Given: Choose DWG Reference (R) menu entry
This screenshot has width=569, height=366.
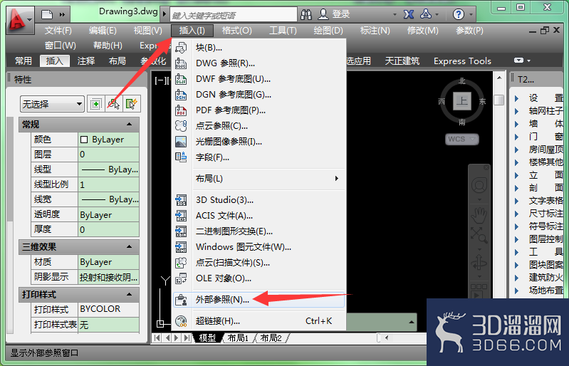Looking at the screenshot, I should (x=259, y=63).
